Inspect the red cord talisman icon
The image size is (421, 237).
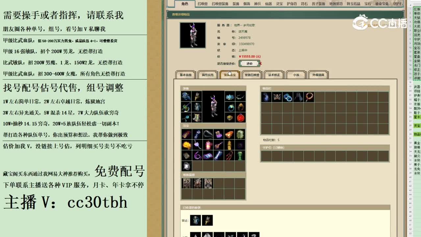(x=229, y=155)
